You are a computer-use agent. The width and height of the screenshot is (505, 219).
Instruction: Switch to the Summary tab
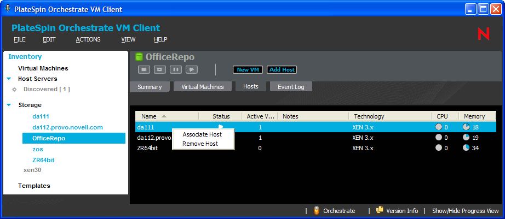coord(150,87)
